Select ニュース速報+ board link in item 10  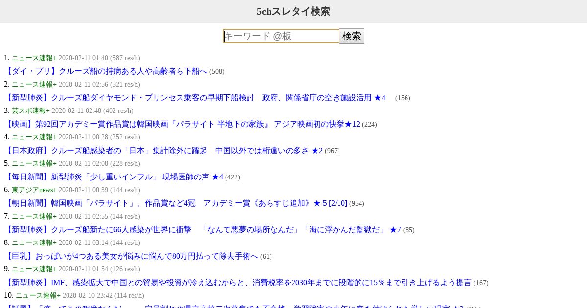[x=38, y=296]
